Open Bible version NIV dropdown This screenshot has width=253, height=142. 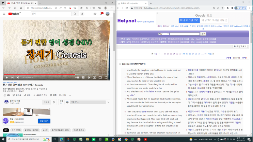[163, 34]
